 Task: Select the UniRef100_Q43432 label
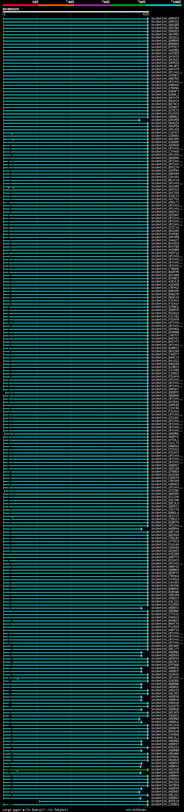pos(165,60)
